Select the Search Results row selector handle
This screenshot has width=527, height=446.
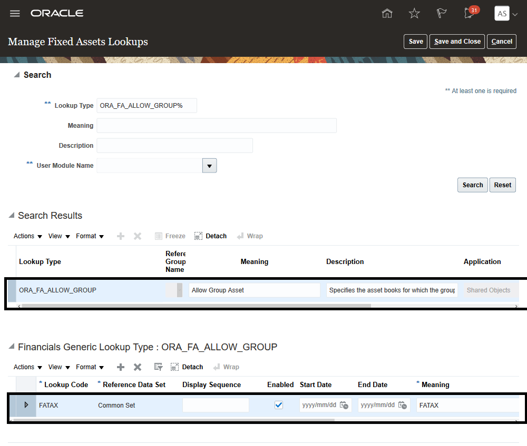12,290
